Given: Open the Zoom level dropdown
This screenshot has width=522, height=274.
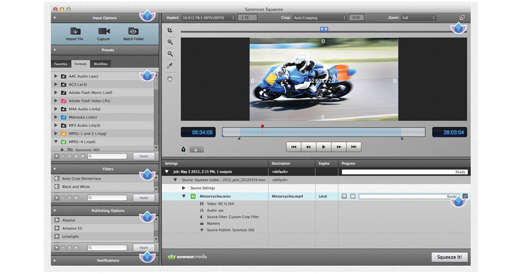Looking at the screenshot, I should (418, 18).
